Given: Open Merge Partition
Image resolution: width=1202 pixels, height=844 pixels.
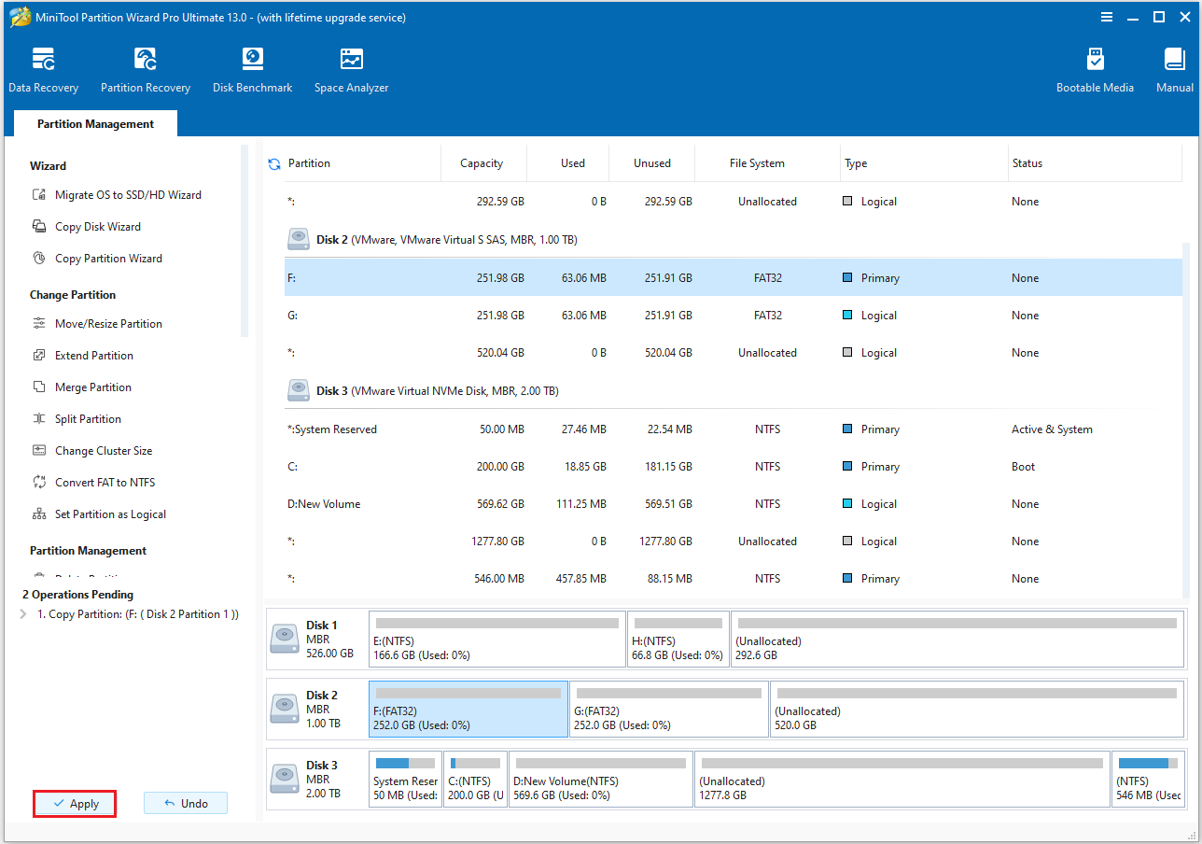Looking at the screenshot, I should pos(93,387).
